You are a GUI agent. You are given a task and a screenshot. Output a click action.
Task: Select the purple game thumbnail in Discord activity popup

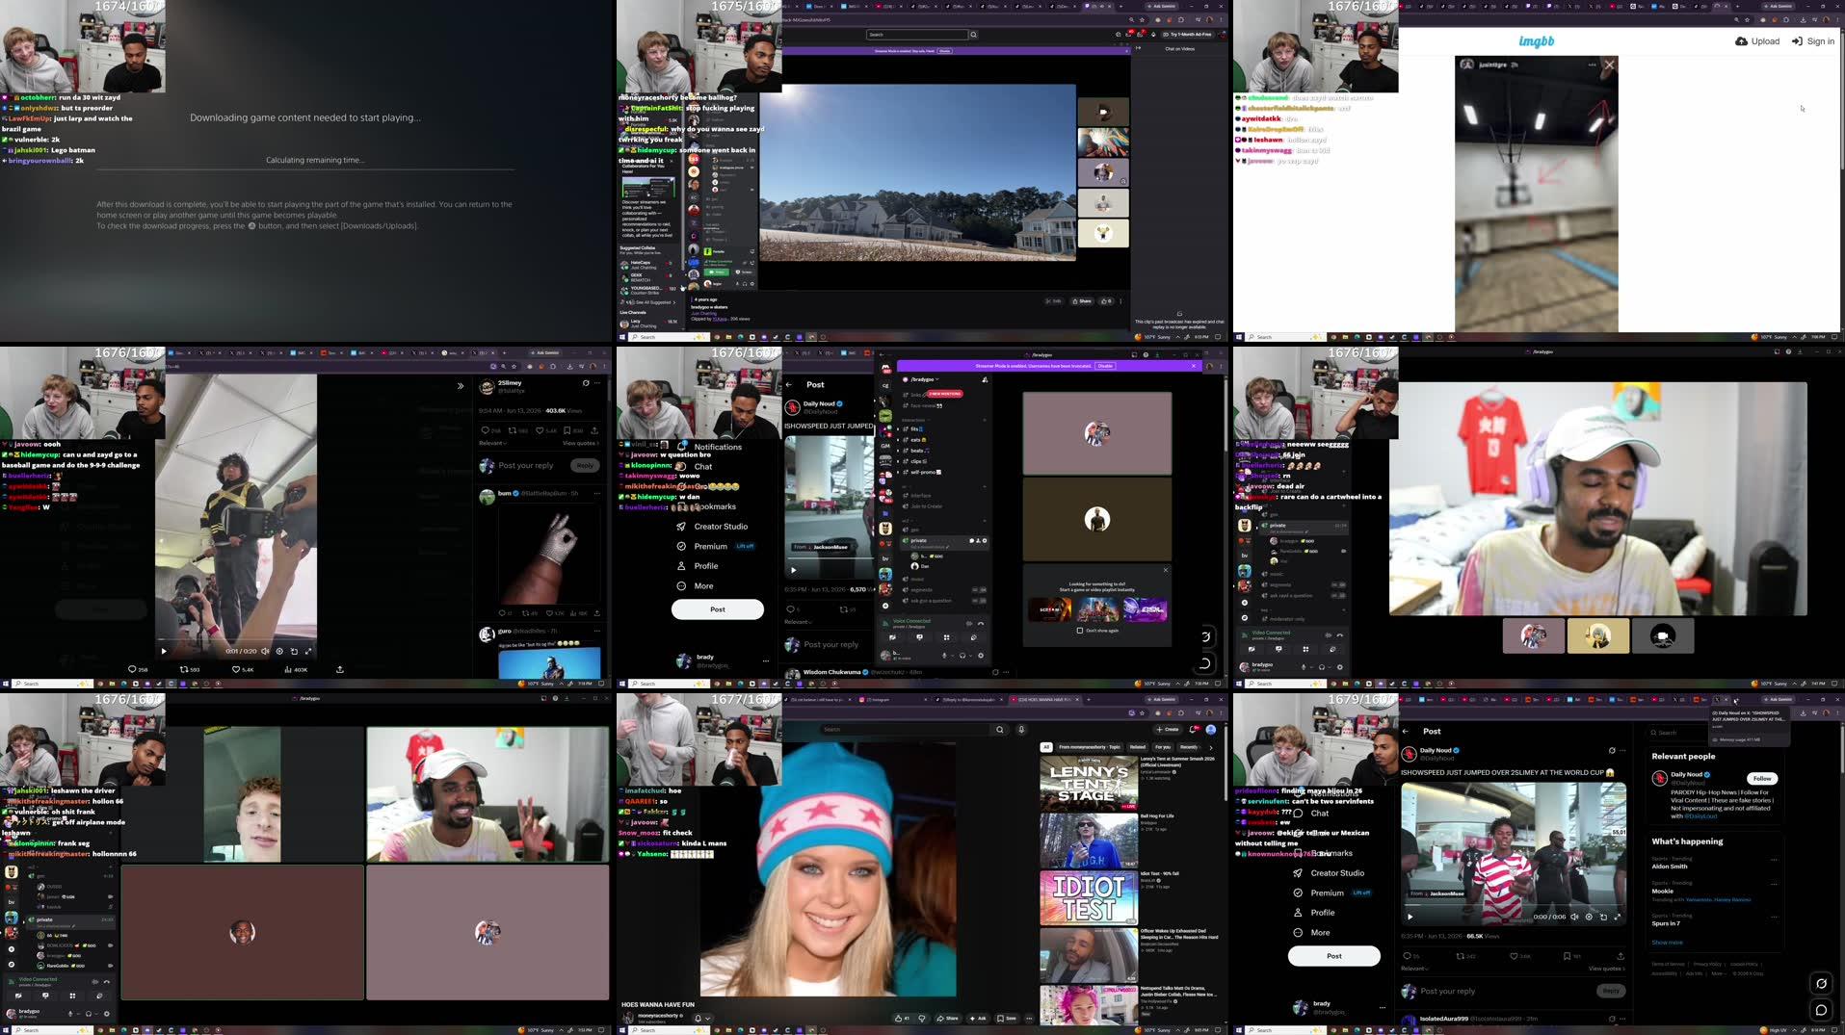(x=1146, y=609)
